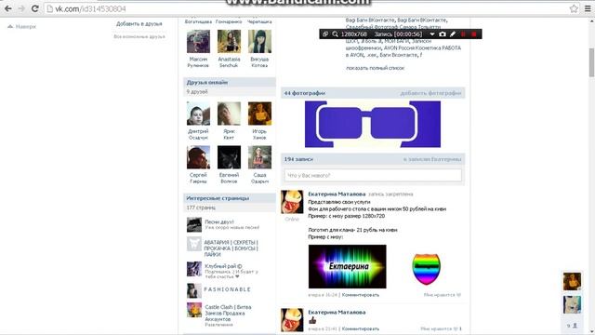Click показать полный список link
The image size is (595, 335).
coord(375,68)
